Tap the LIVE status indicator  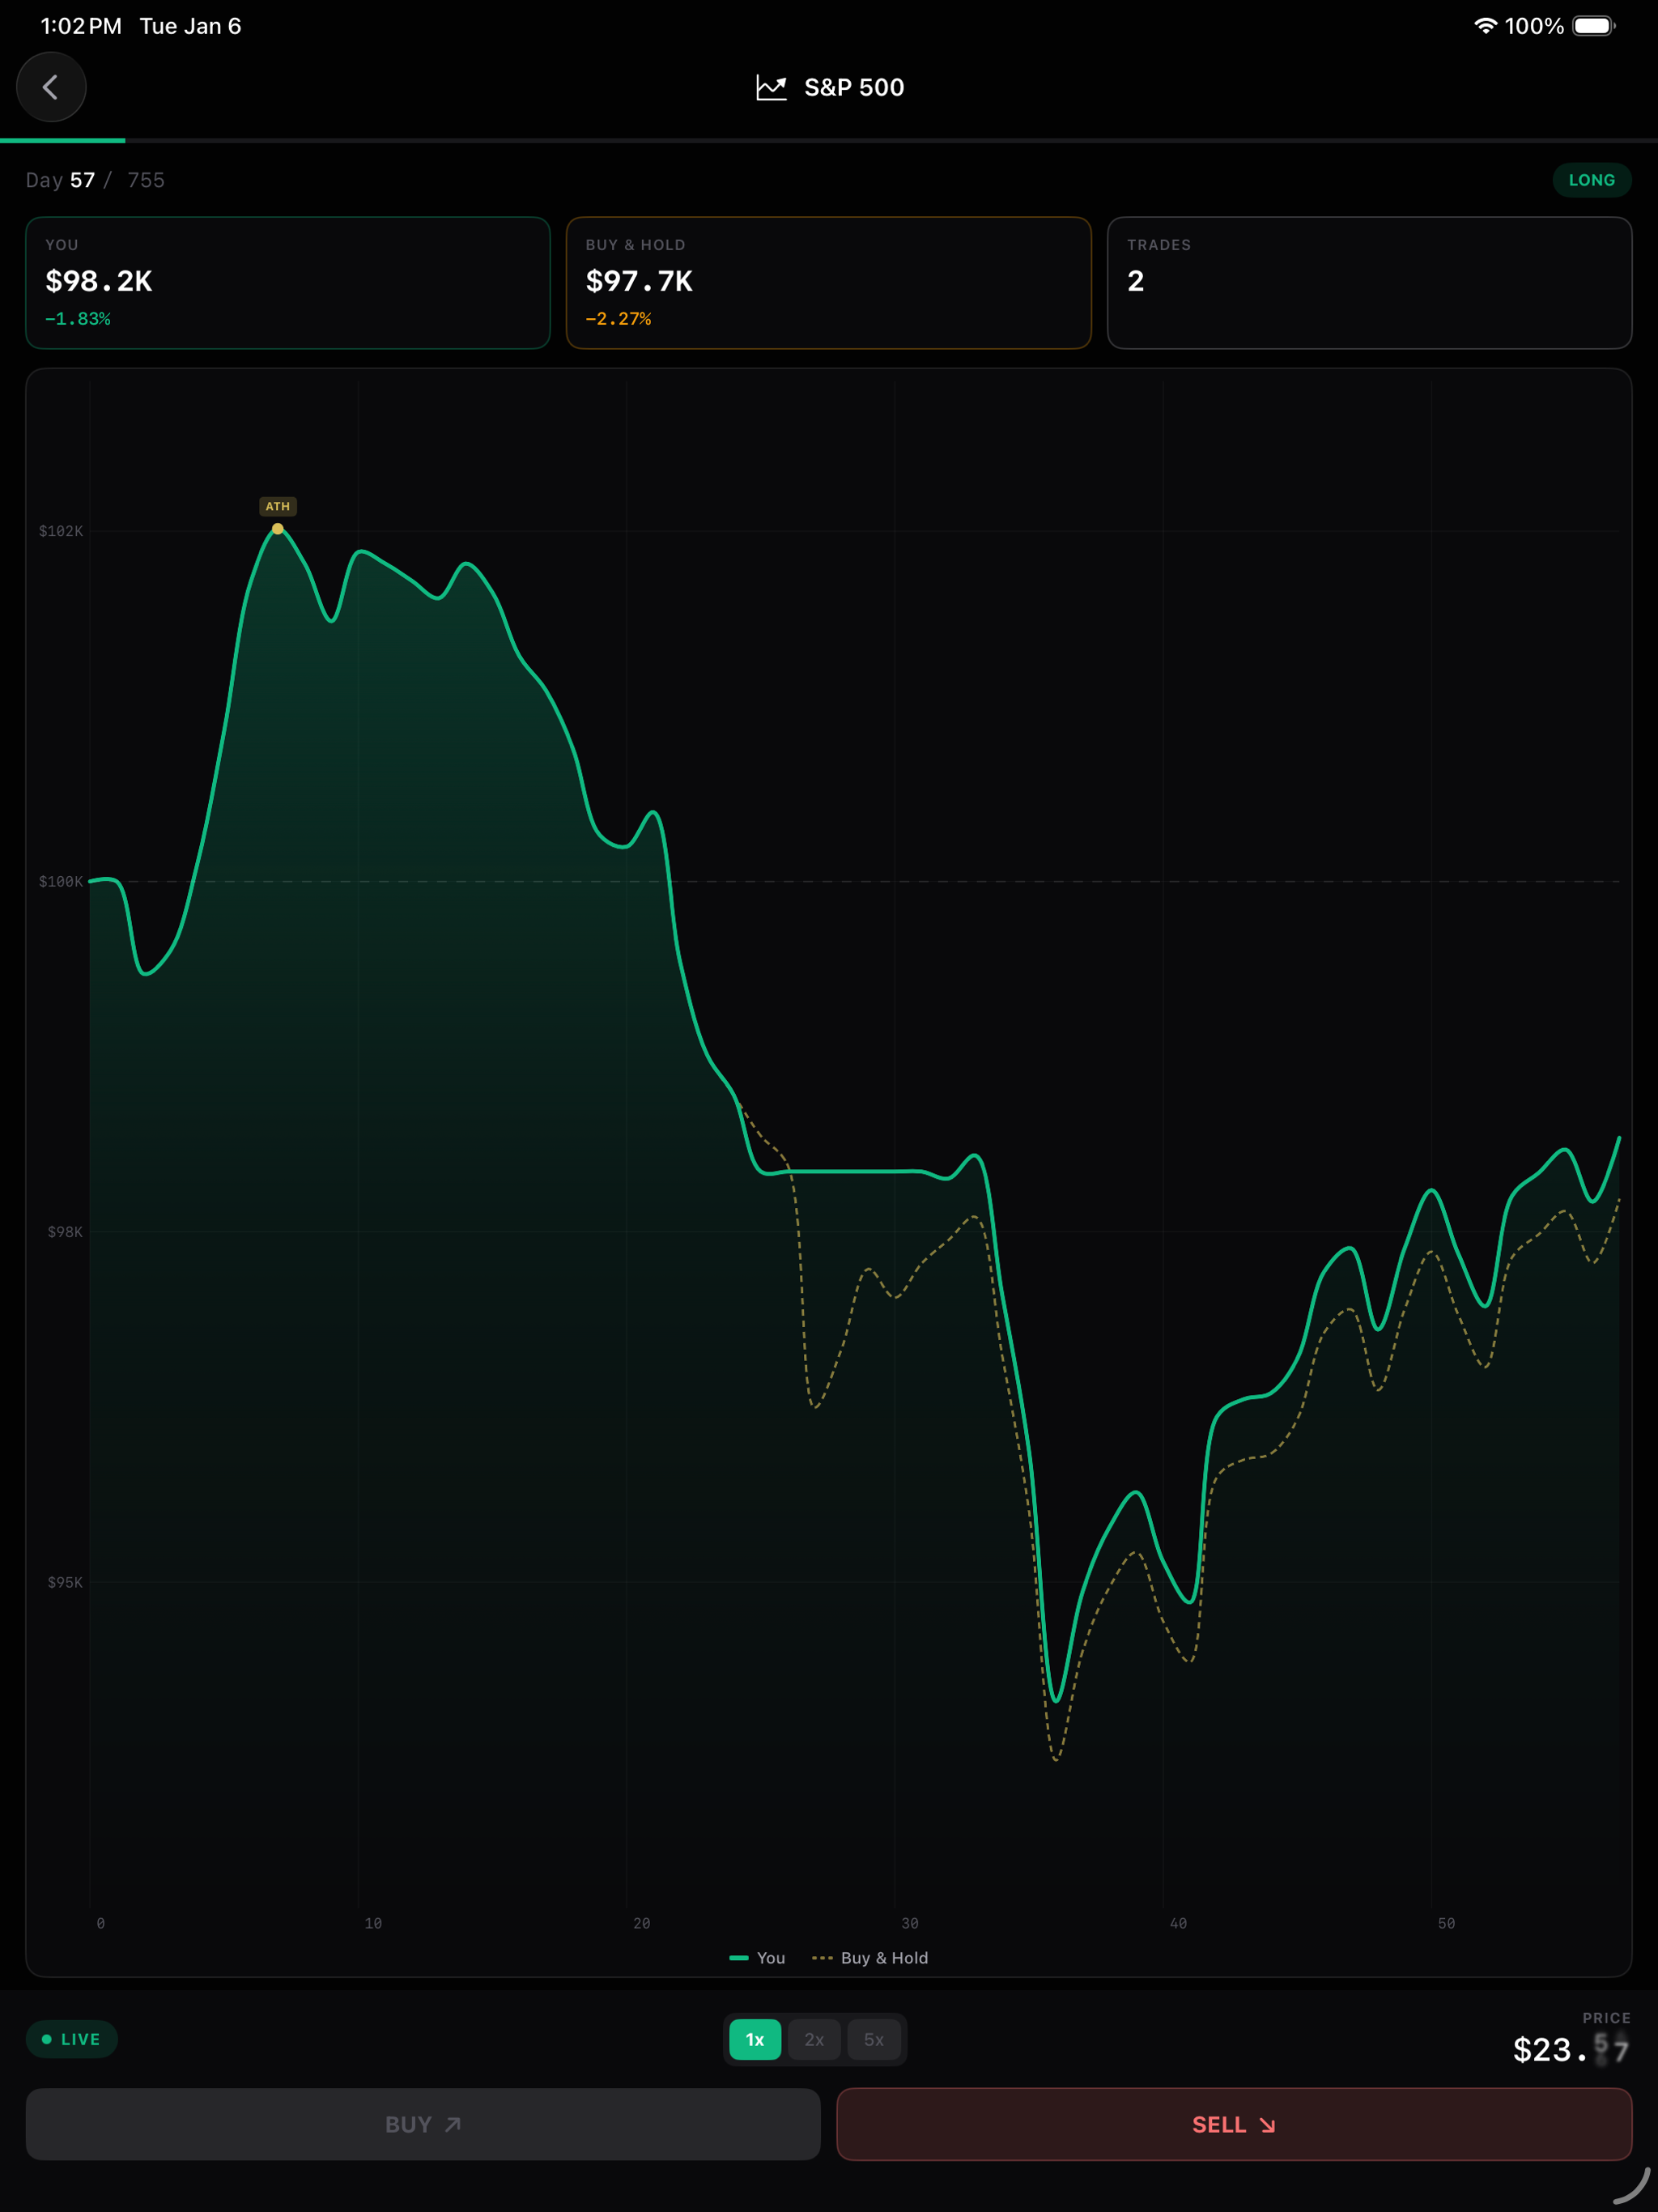71,2039
